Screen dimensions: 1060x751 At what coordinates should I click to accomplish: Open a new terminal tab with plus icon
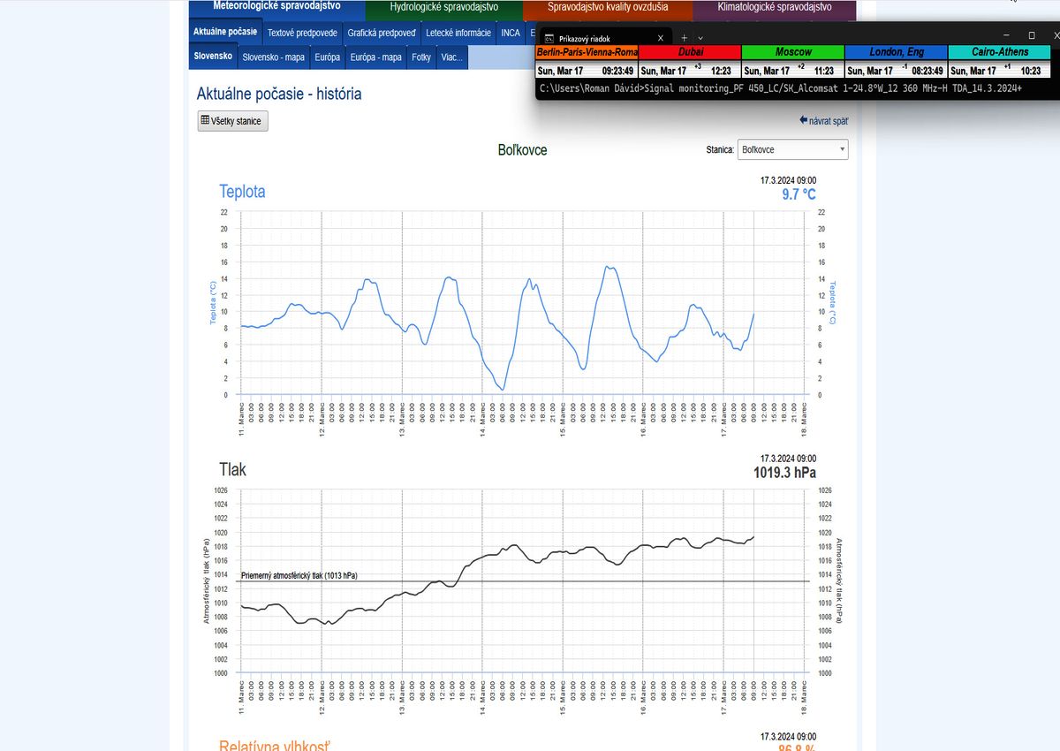684,38
